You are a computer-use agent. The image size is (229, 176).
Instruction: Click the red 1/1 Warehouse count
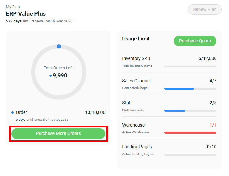[213, 125]
